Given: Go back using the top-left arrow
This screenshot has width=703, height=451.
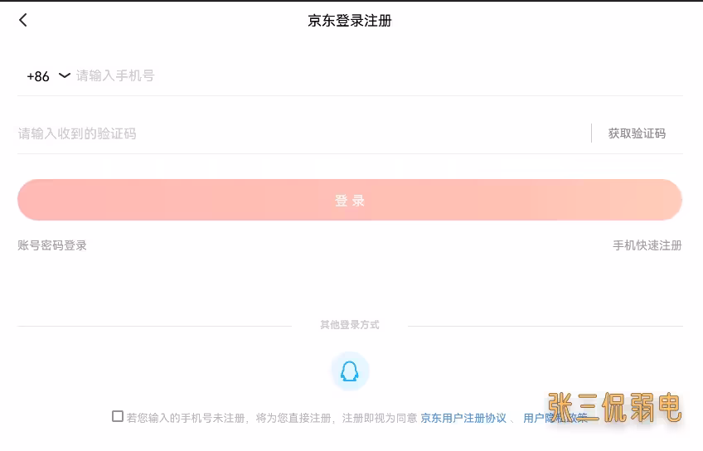Looking at the screenshot, I should pos(23,20).
